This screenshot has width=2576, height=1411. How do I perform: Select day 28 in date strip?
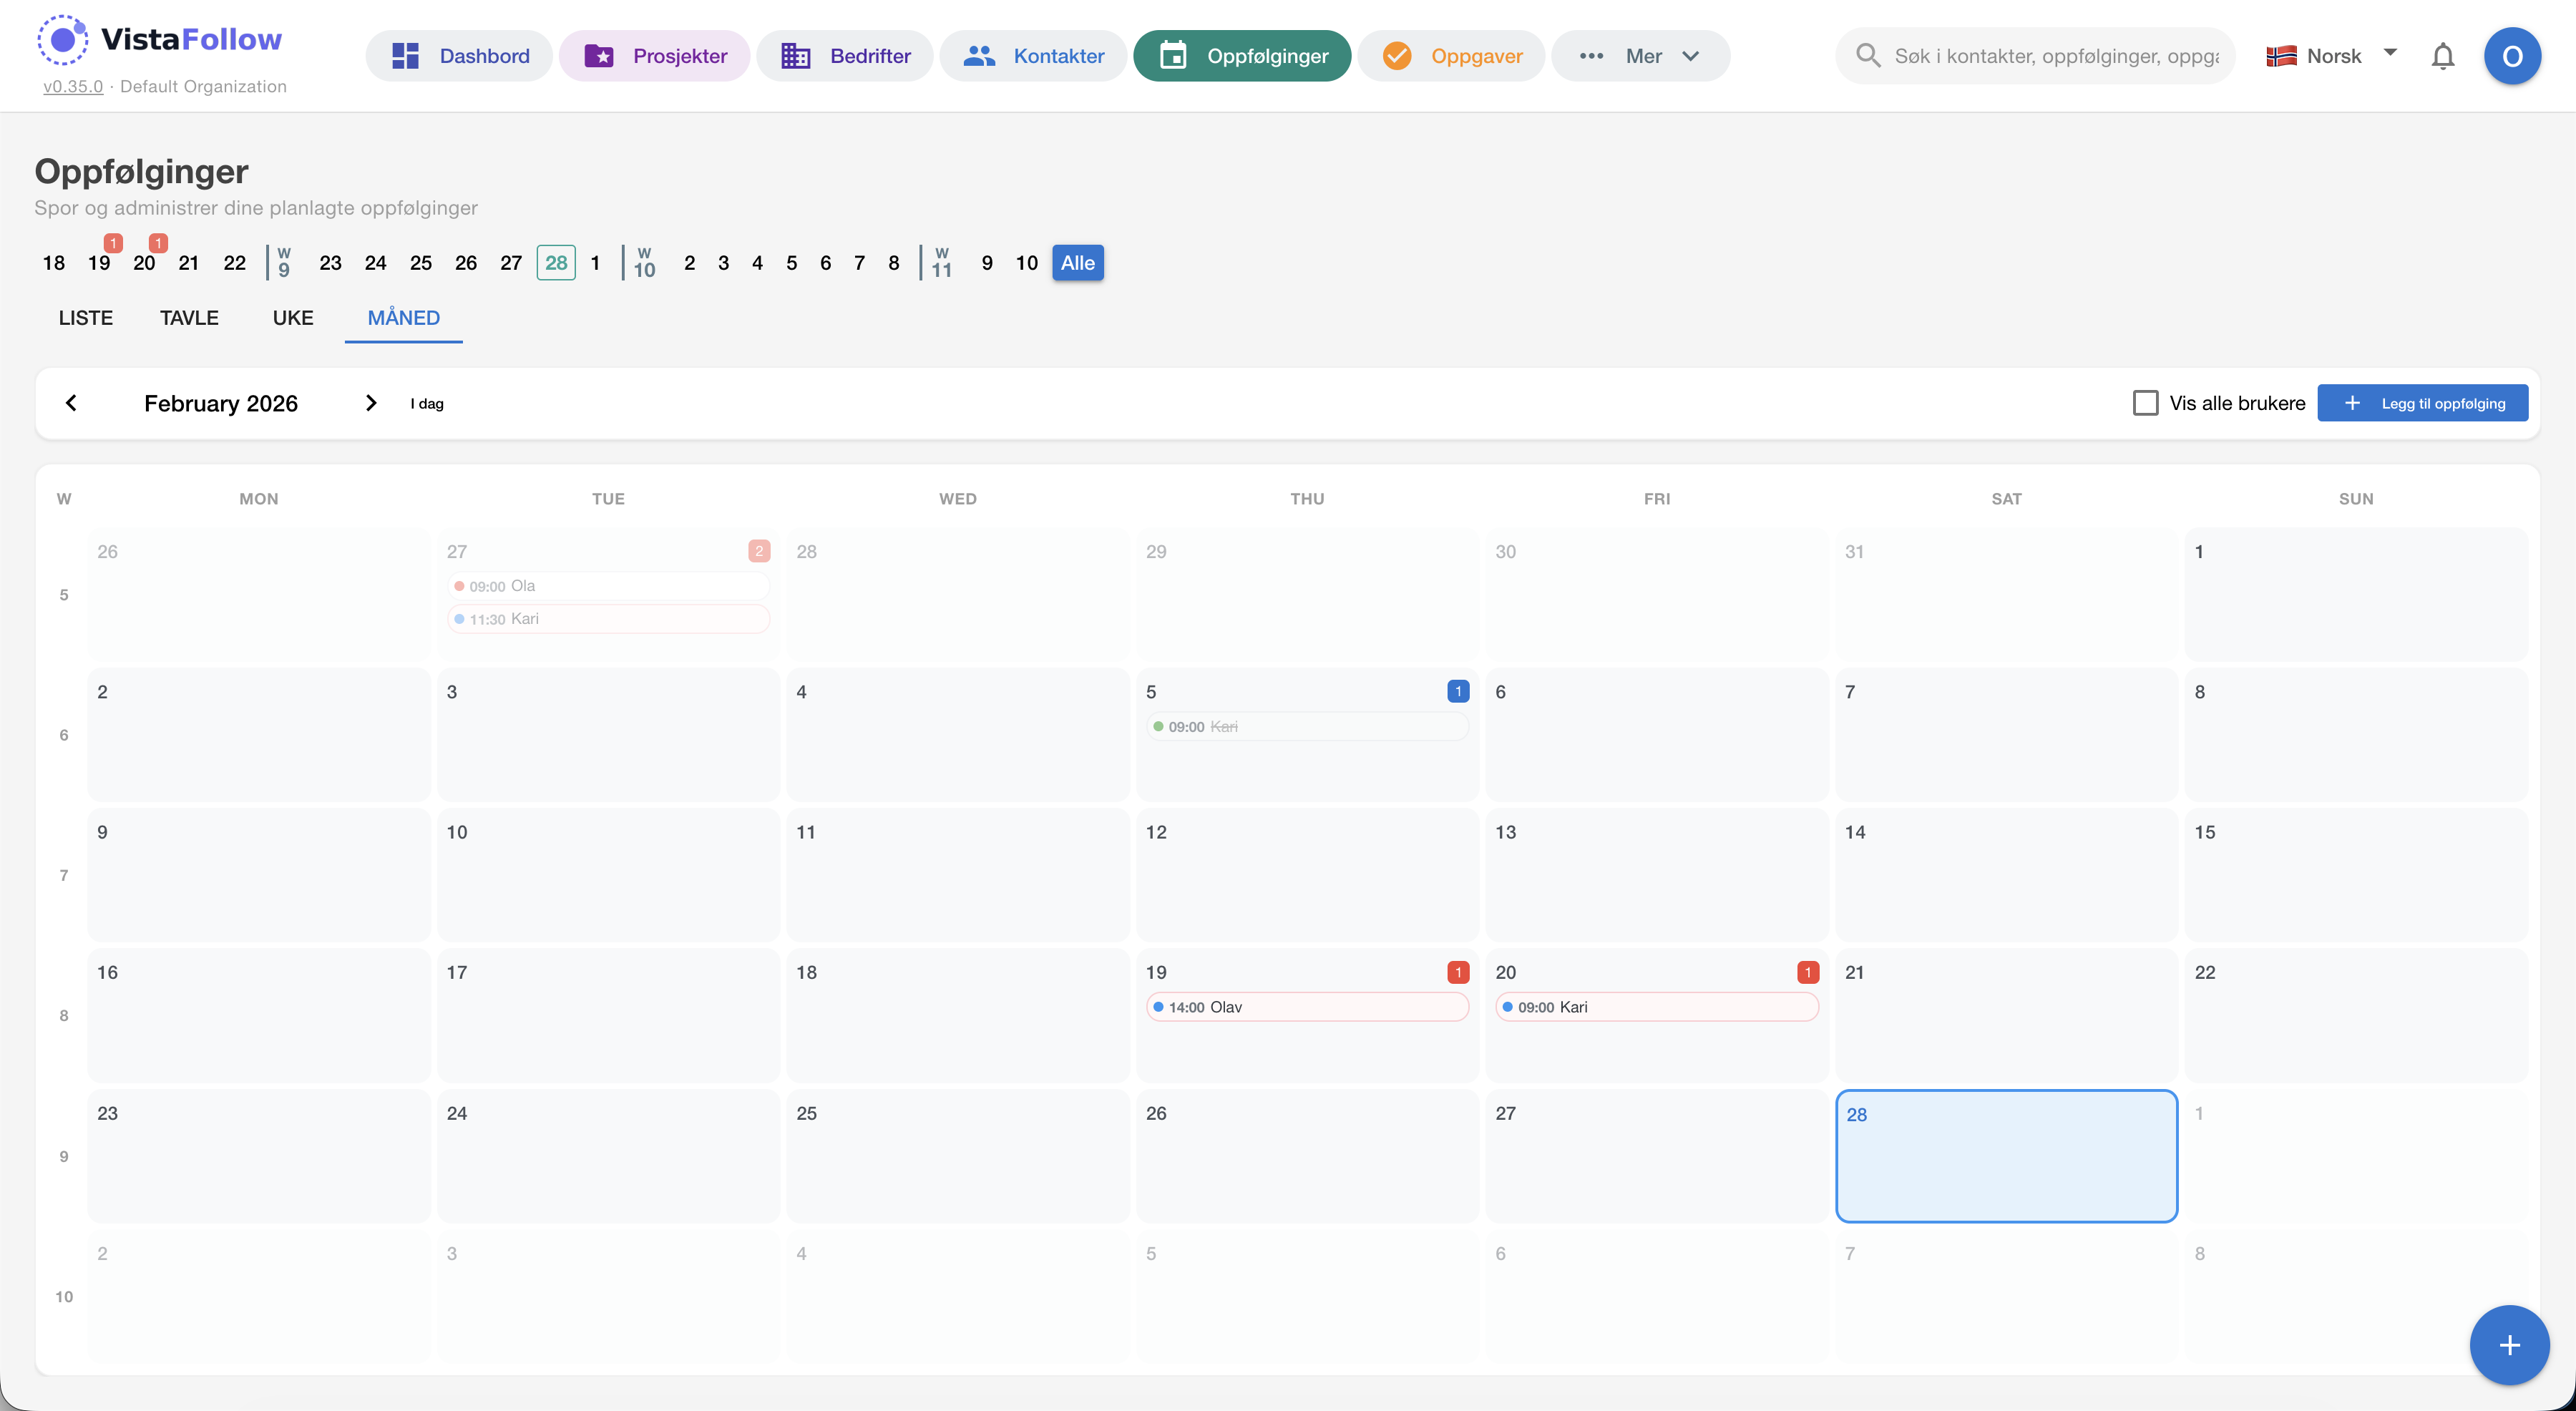click(556, 263)
